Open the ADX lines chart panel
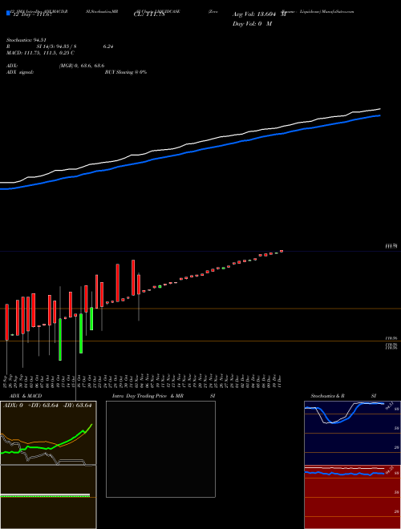 [x=48, y=433]
